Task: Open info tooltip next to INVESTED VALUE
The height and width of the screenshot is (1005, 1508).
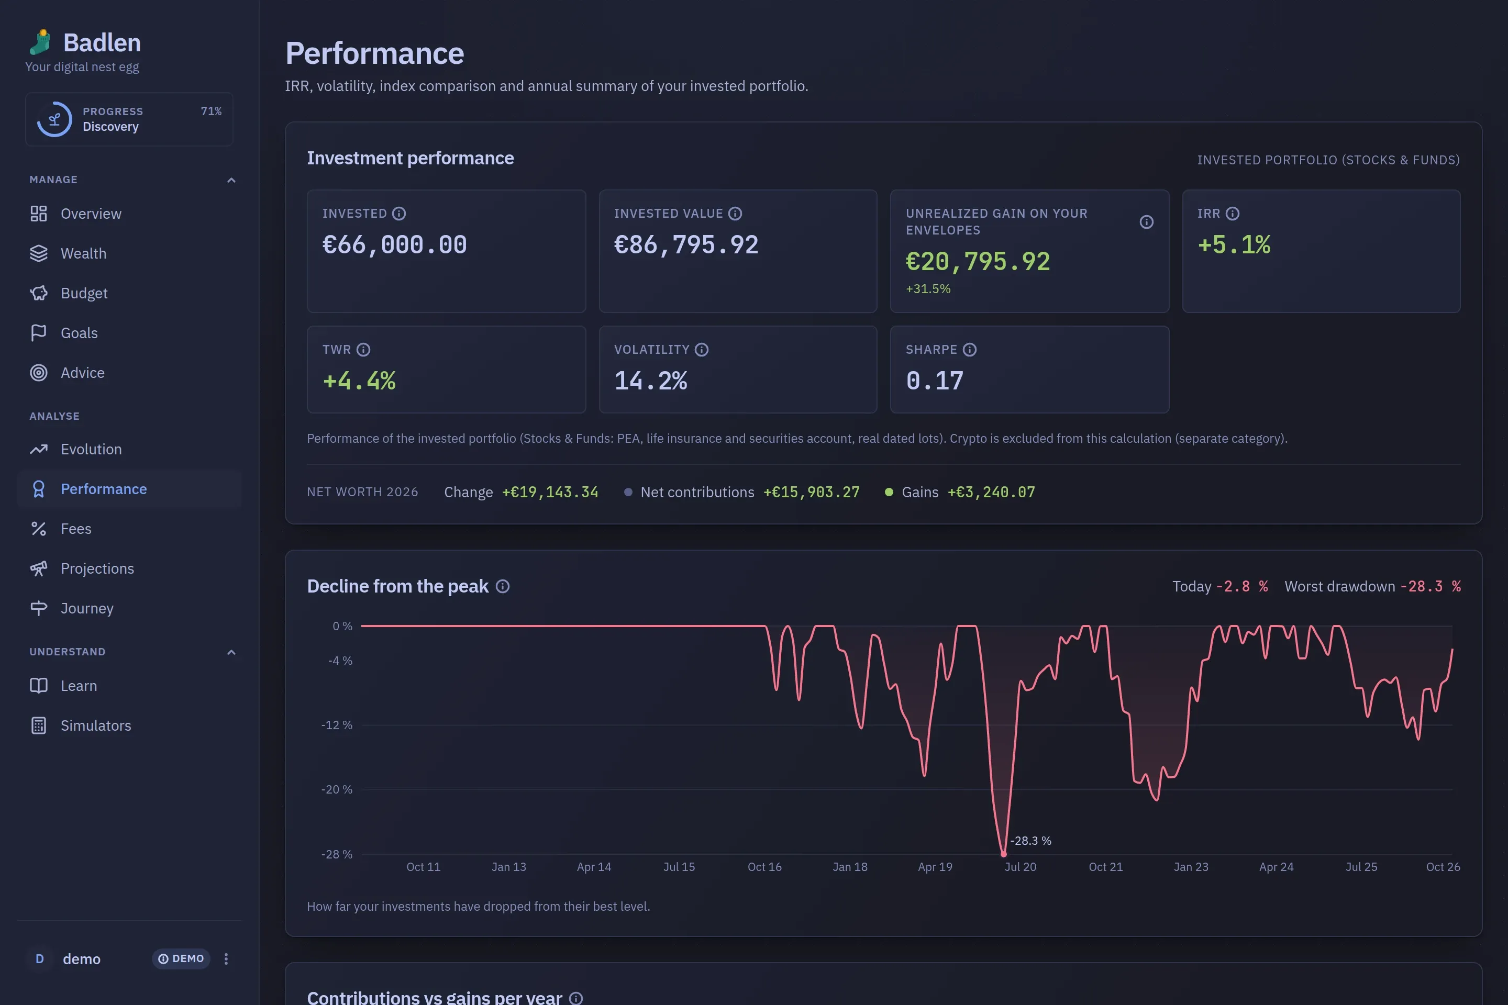Action: (735, 214)
